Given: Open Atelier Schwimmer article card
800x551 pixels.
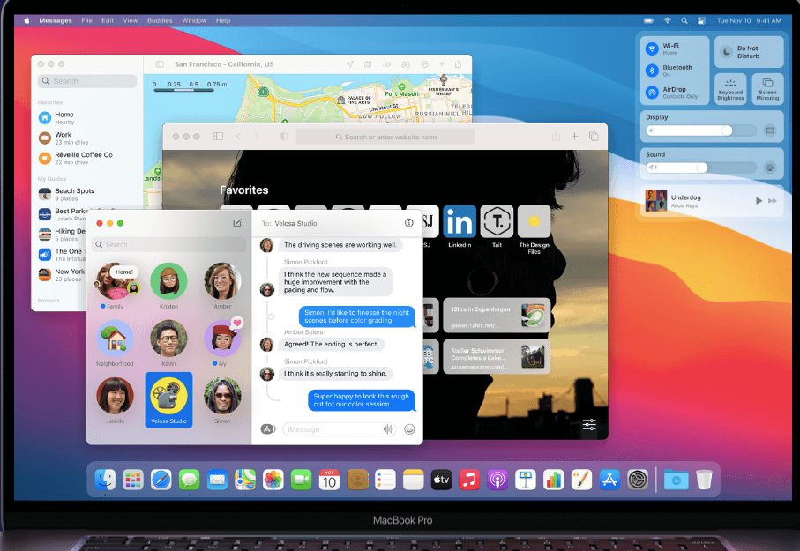Looking at the screenshot, I should [497, 357].
